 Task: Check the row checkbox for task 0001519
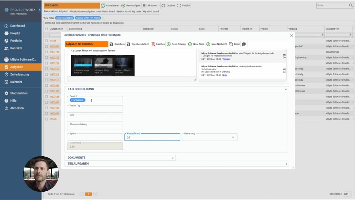pos(47,69)
